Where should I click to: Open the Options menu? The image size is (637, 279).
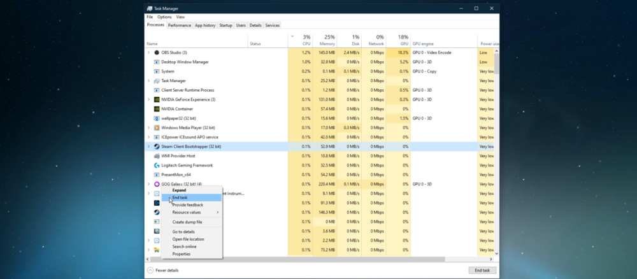click(x=164, y=17)
